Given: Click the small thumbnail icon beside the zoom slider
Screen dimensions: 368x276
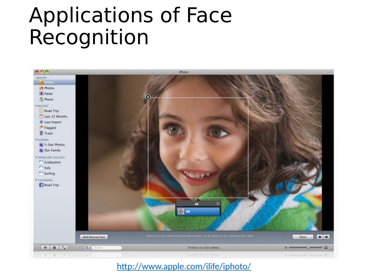Looking at the screenshot, I should point(286,247).
